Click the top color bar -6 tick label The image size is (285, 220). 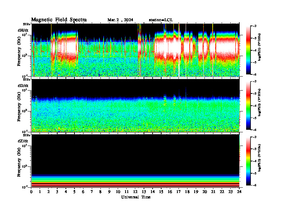pyautogui.click(x=254, y=74)
